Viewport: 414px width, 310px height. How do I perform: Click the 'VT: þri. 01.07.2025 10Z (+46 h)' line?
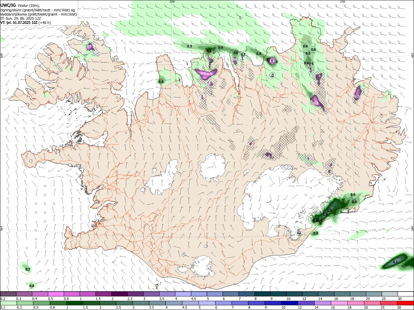pyautogui.click(x=26, y=23)
